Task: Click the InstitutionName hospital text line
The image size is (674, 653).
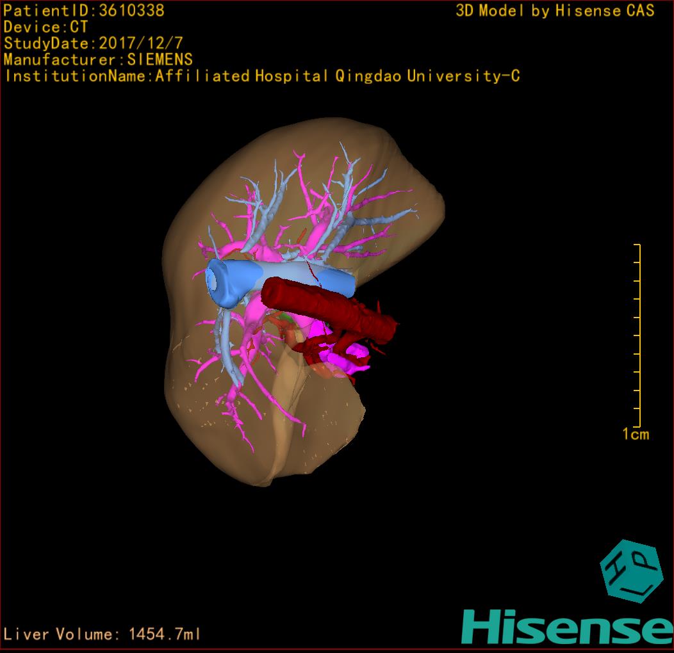Action: point(262,76)
